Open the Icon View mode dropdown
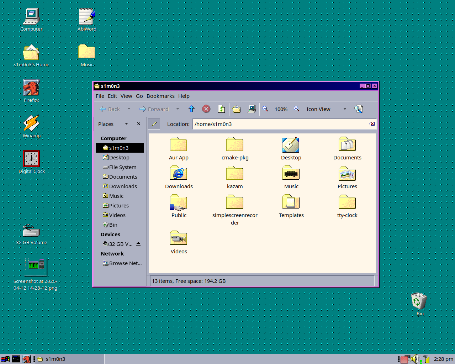Image resolution: width=455 pixels, height=364 pixels. 327,109
